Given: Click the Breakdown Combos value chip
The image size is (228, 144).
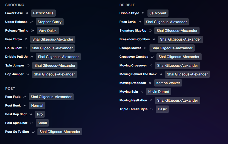Looking at the screenshot, I should pos(181,39).
